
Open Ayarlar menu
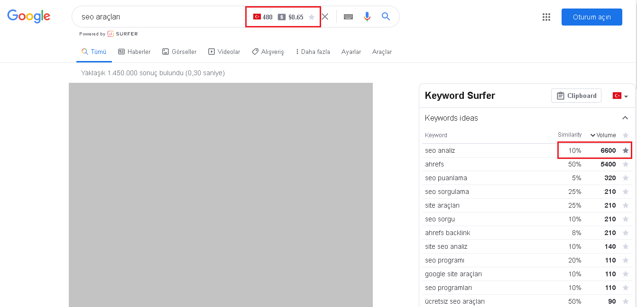pos(351,52)
